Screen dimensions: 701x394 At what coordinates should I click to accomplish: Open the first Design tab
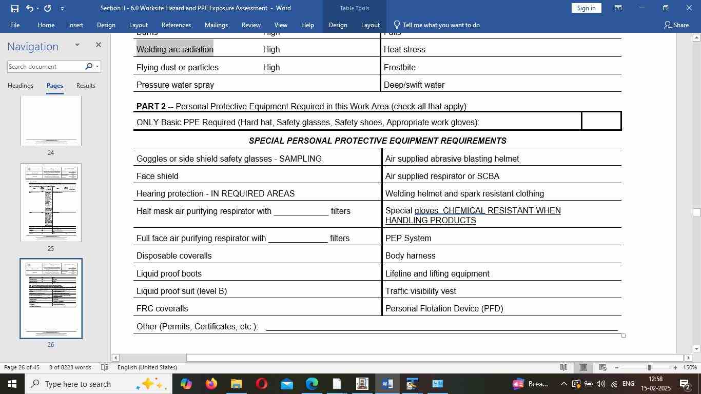coord(106,25)
